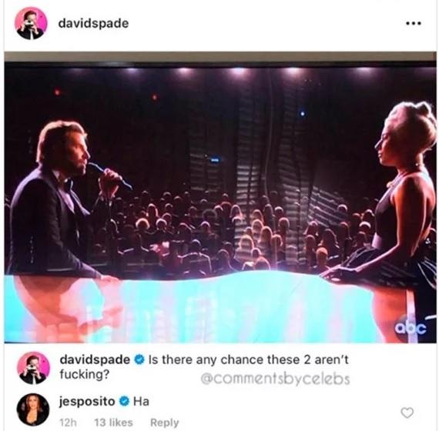Viewport: 439px width, 431px height.
Task: Open the three-dot more options menu
Action: pos(414,24)
